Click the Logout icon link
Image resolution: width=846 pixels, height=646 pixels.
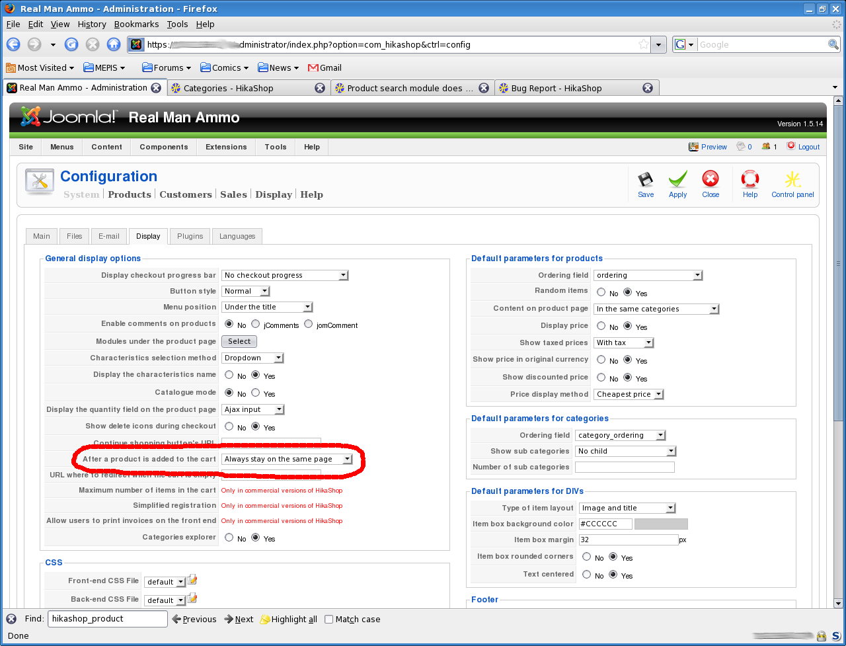click(x=803, y=147)
